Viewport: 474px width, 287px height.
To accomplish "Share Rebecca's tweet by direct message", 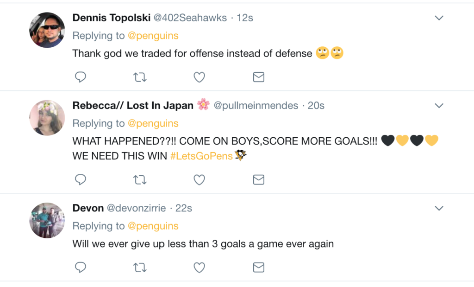I will 259,179.
